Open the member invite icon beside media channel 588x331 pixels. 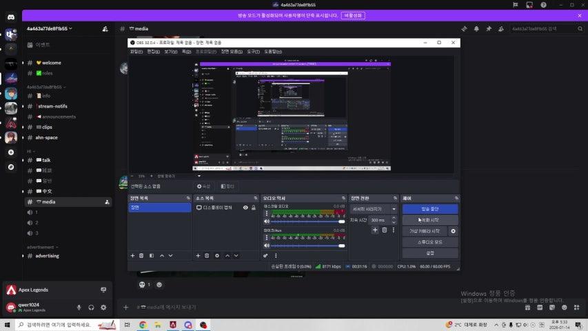[106, 202]
